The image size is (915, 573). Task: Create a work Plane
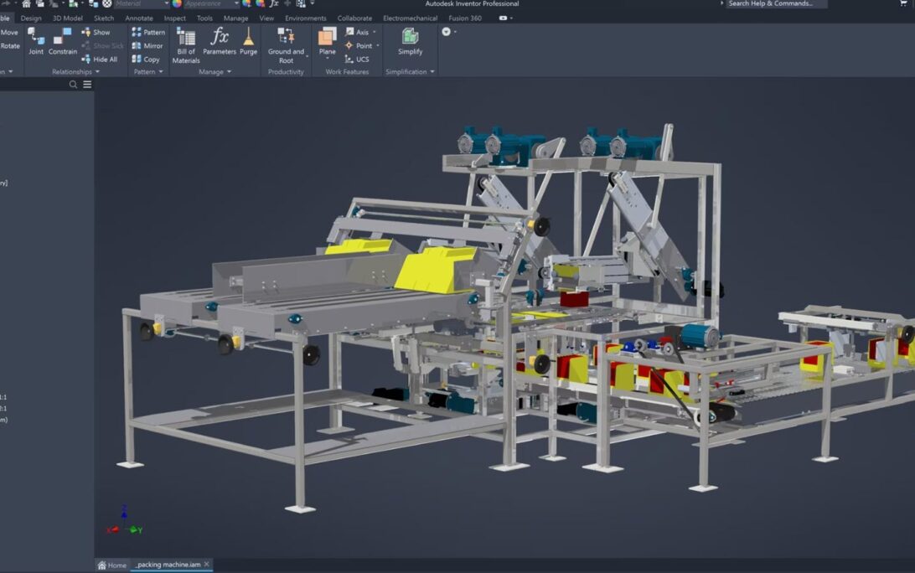pos(327,40)
